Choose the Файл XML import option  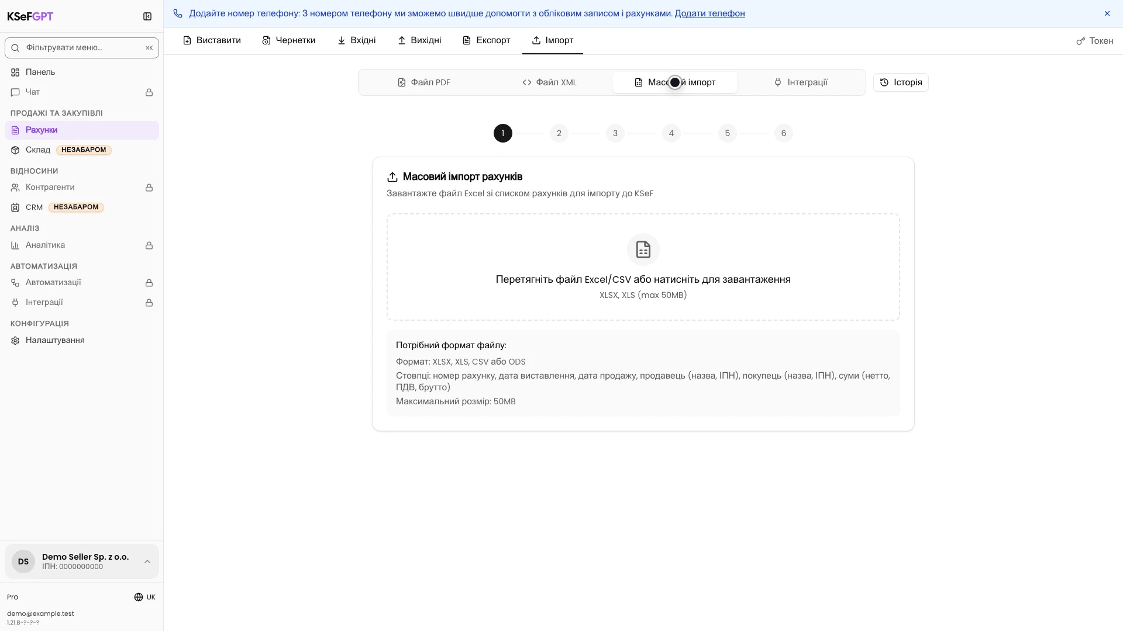pyautogui.click(x=549, y=82)
